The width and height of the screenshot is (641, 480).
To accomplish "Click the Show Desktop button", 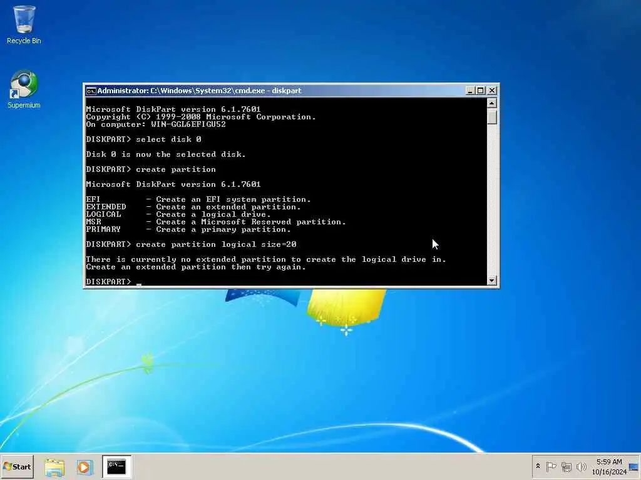I will 635,466.
